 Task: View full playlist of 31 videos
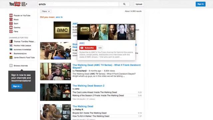point(84,99)
